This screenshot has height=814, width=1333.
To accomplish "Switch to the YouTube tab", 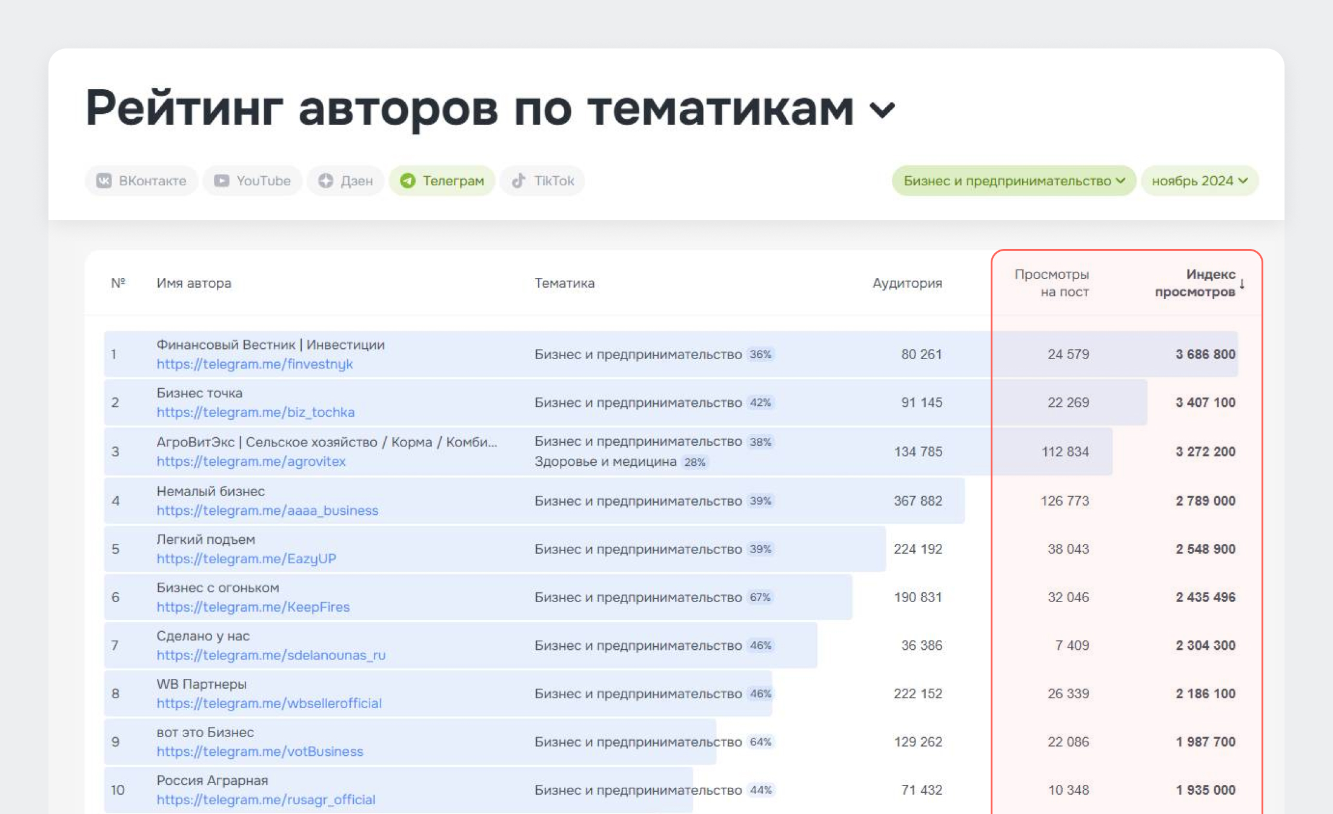I will click(252, 180).
